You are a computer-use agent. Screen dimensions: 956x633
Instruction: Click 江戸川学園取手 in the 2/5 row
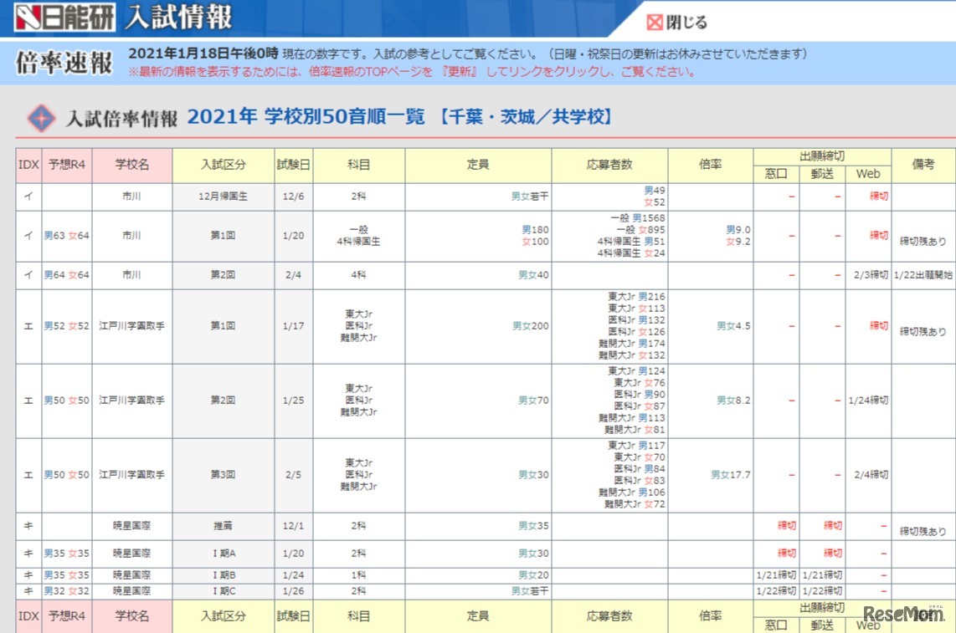click(131, 475)
